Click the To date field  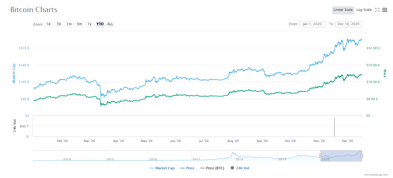tap(349, 24)
